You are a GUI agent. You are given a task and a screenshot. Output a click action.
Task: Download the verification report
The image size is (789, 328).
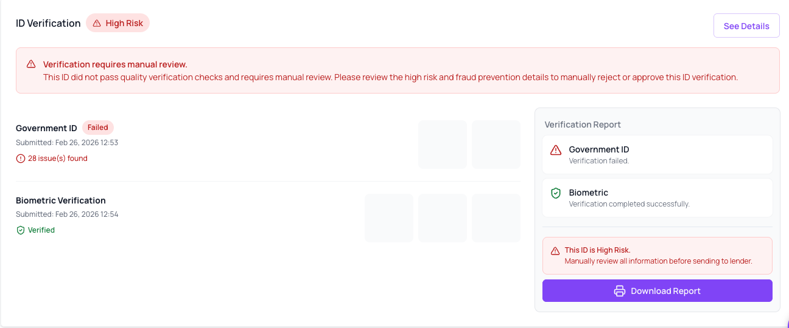(657, 291)
